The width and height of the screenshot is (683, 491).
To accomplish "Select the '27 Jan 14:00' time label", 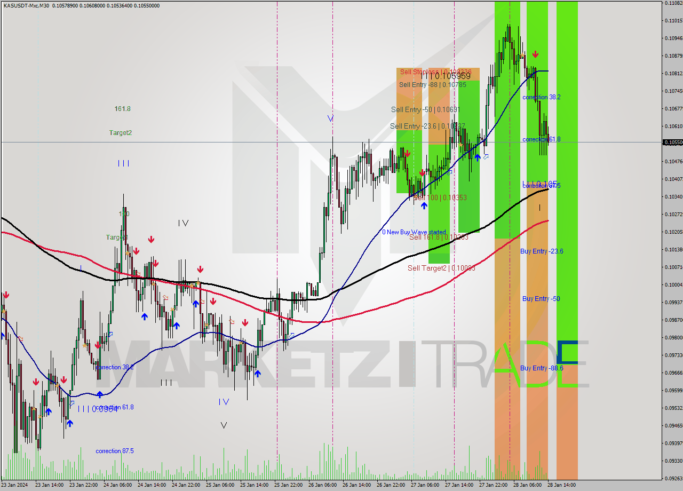I will 459,486.
